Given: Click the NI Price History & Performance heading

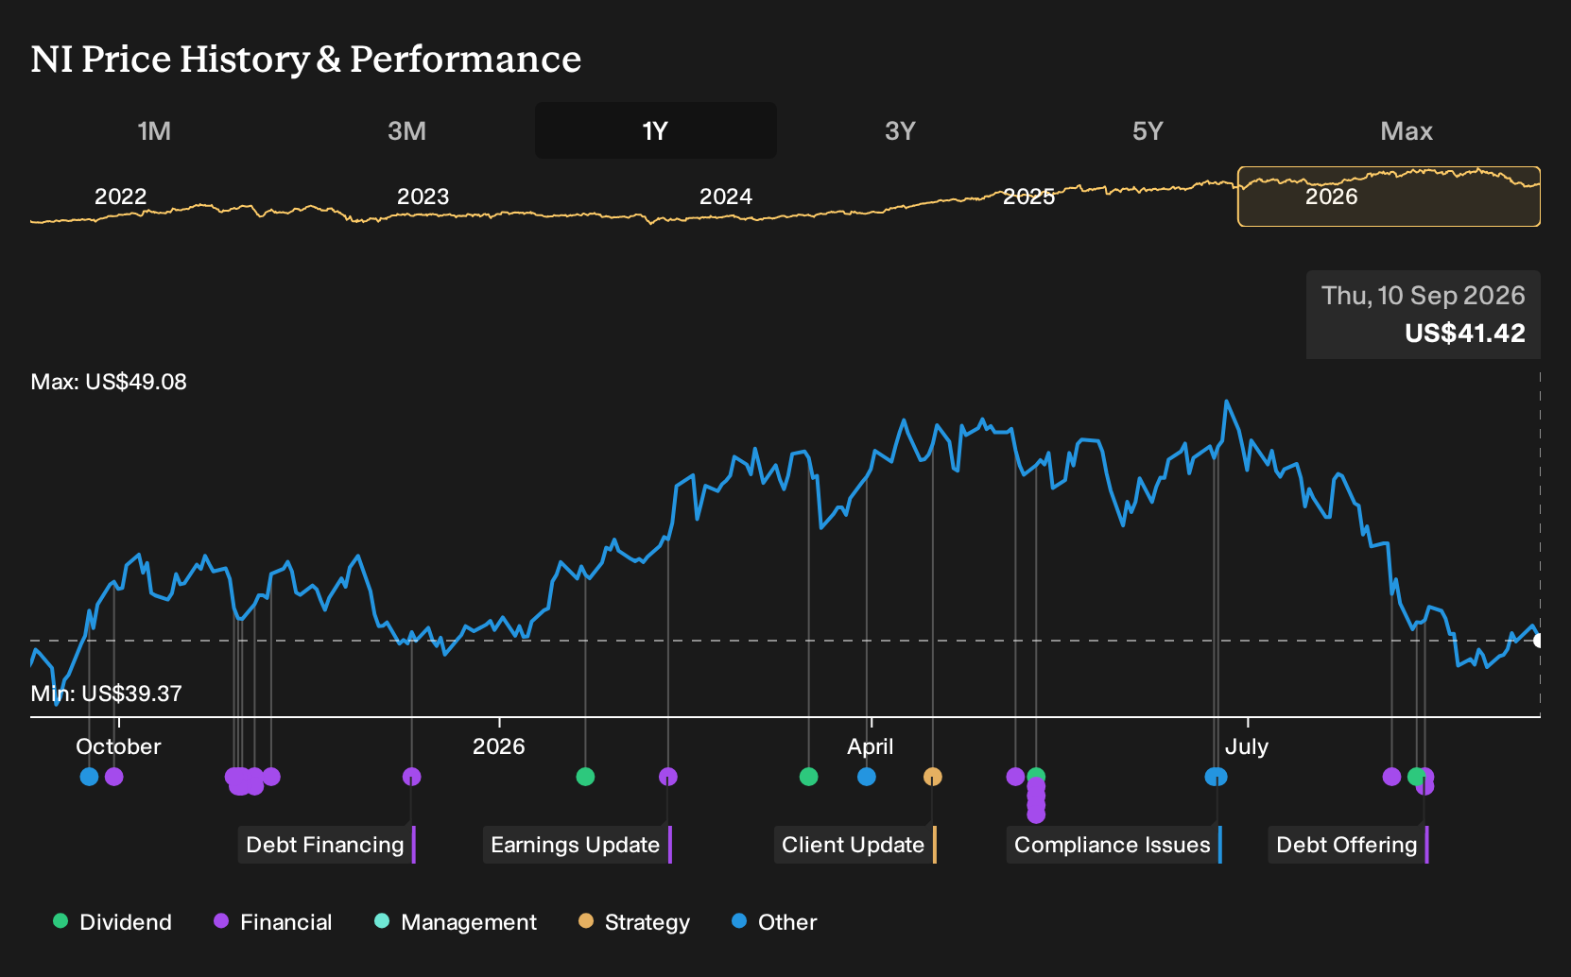Looking at the screenshot, I should tap(306, 59).
